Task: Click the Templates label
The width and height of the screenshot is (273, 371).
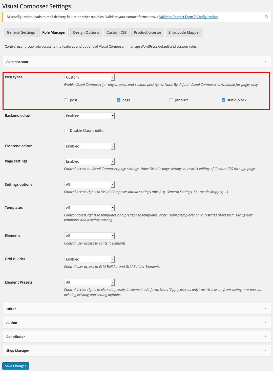Action: (x=14, y=208)
